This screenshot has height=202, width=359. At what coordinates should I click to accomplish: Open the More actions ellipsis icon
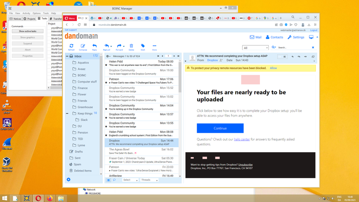click(154, 47)
